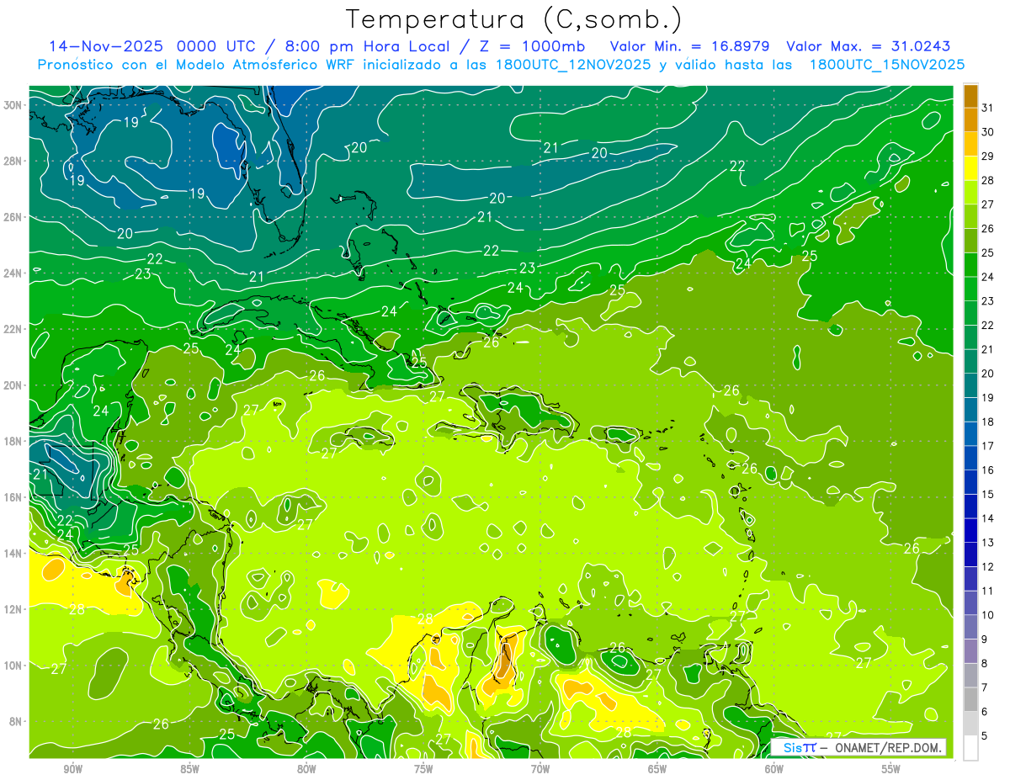Click the legend value 13
The height and width of the screenshot is (780, 1010).
987,543
